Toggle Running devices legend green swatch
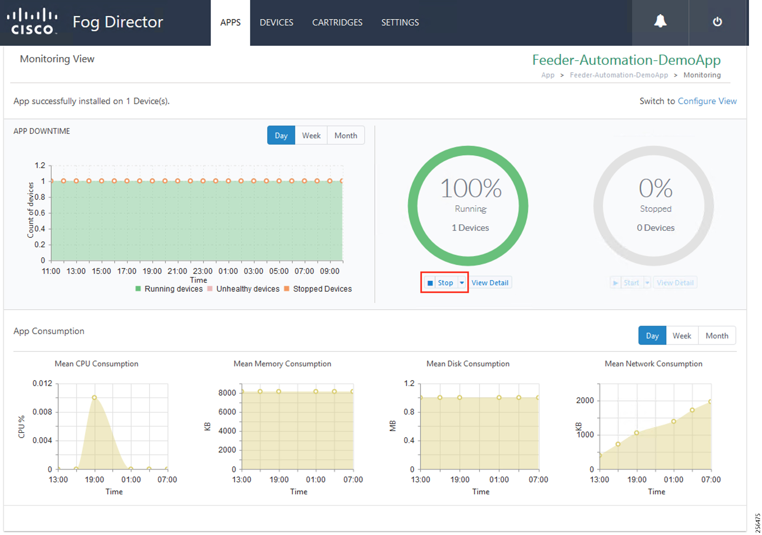Image resolution: width=762 pixels, height=535 pixels. point(138,289)
